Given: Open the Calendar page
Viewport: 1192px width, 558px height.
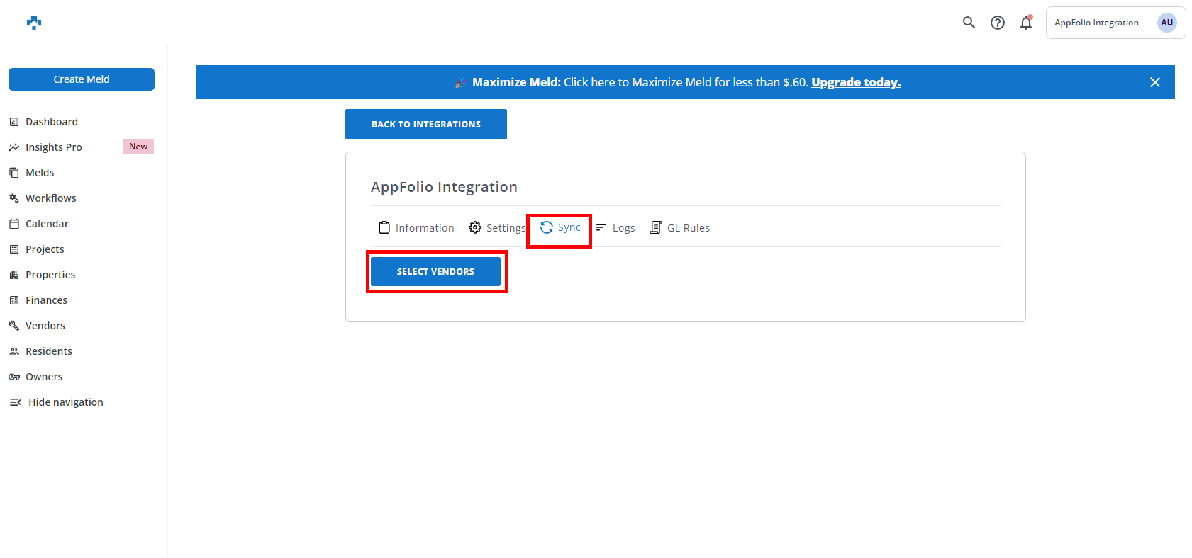Looking at the screenshot, I should [x=47, y=224].
